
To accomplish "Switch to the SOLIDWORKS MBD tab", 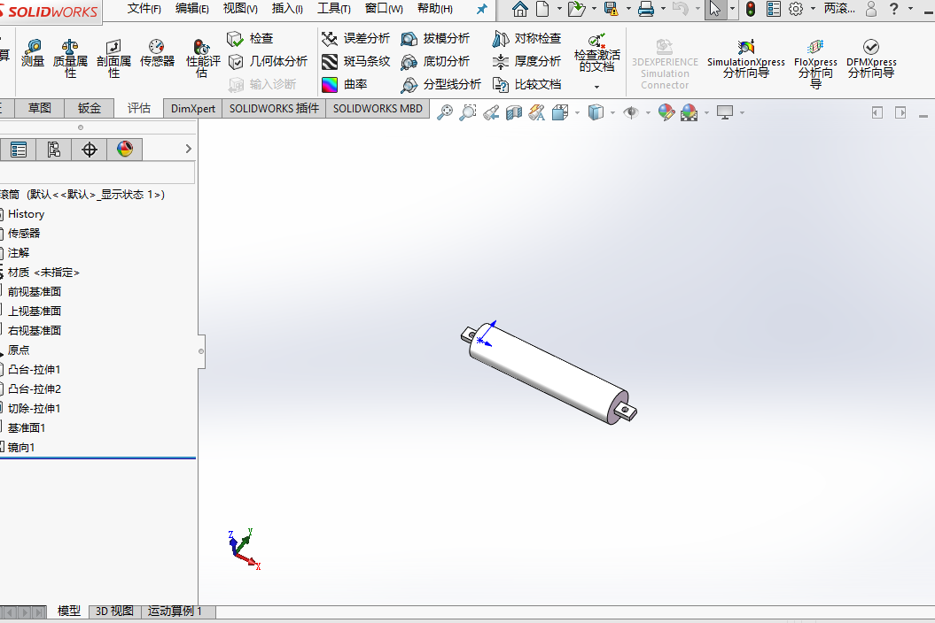I will 378,108.
